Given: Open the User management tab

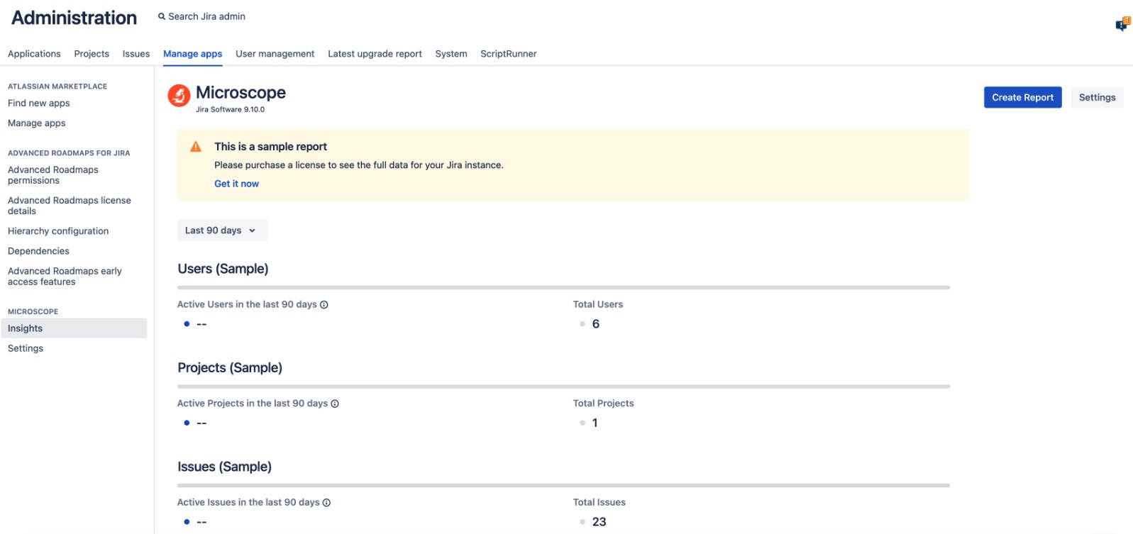Looking at the screenshot, I should point(275,54).
